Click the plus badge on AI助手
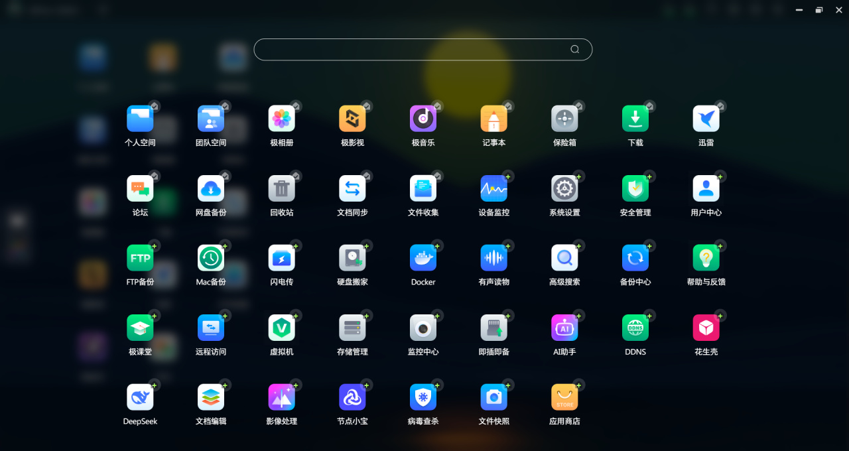The image size is (849, 451). coord(579,315)
